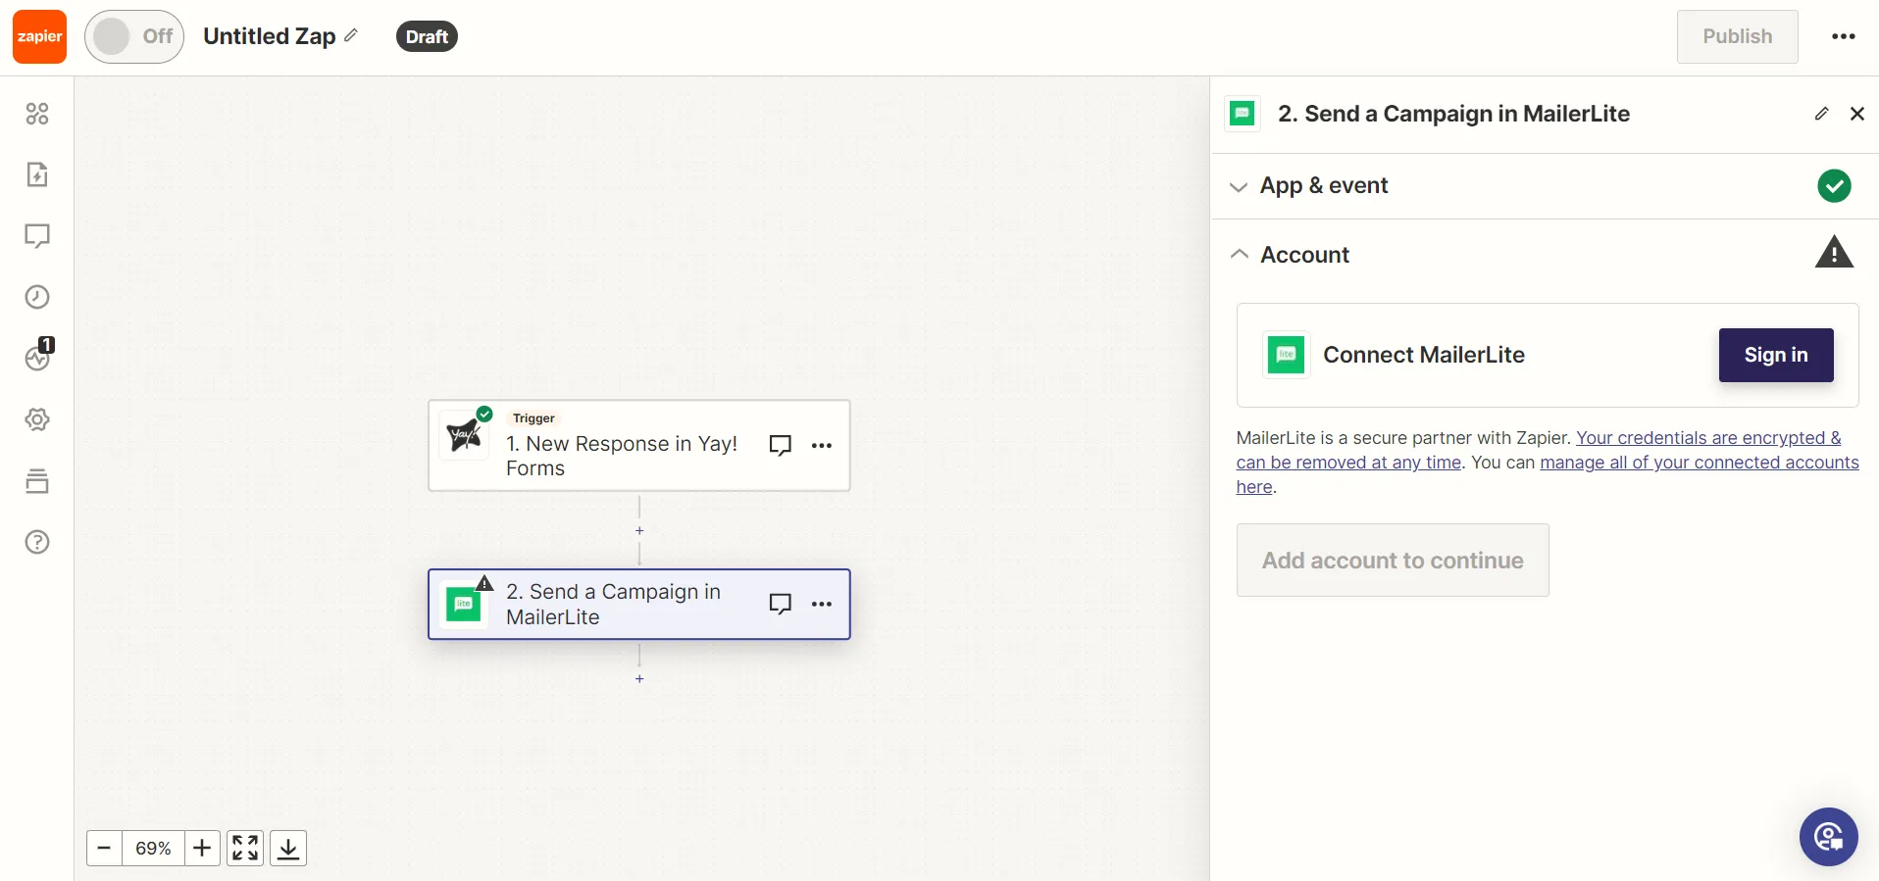Screen dimensions: 1879x881
Task: Export the canvas with download icon
Action: (288, 848)
